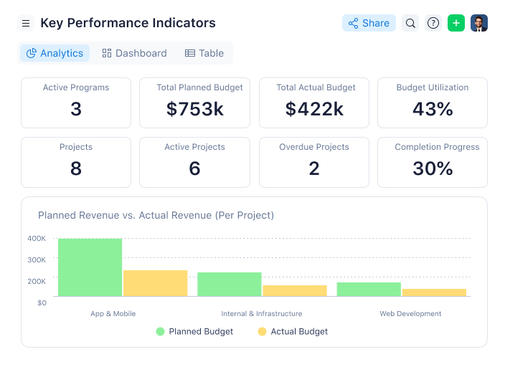Click the Analytics pie chart icon
This screenshot has width=505, height=367.
[x=32, y=53]
